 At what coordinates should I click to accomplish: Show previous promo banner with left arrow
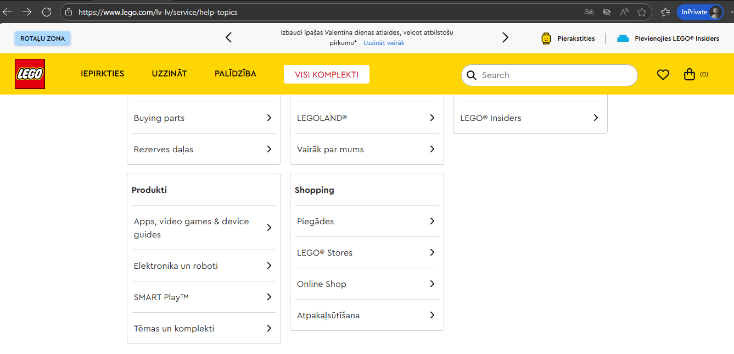pyautogui.click(x=229, y=37)
